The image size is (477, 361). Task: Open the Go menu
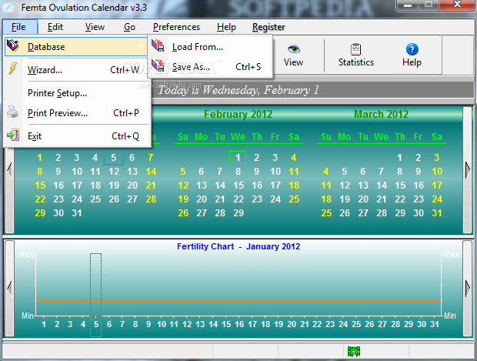coord(129,27)
